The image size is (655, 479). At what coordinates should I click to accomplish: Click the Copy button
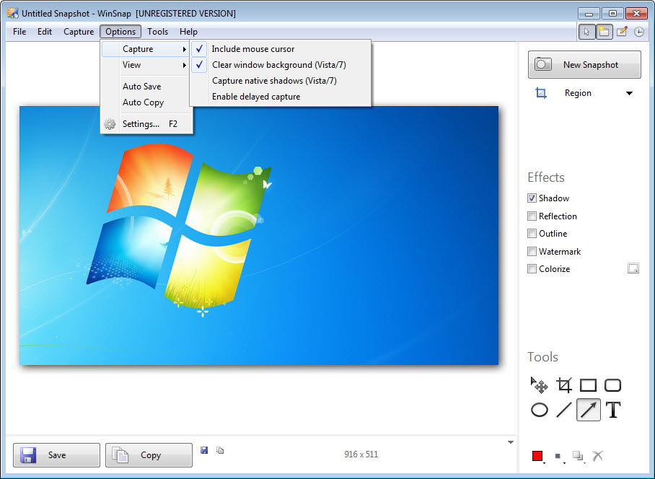pos(149,454)
